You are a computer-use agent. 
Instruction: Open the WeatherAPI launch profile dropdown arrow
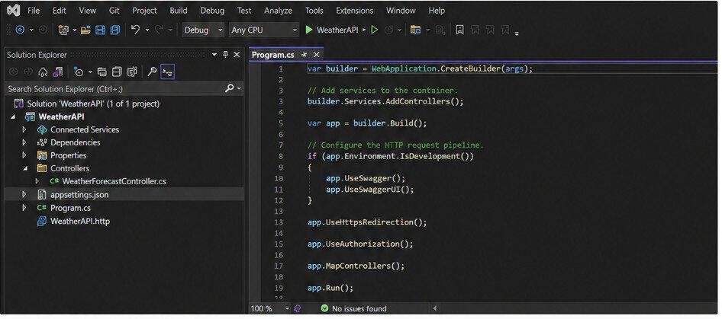[364, 30]
